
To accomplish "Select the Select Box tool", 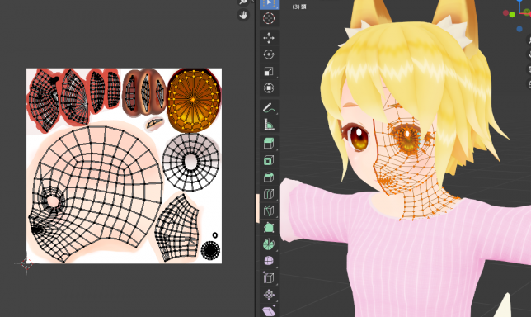I will pyautogui.click(x=270, y=4).
